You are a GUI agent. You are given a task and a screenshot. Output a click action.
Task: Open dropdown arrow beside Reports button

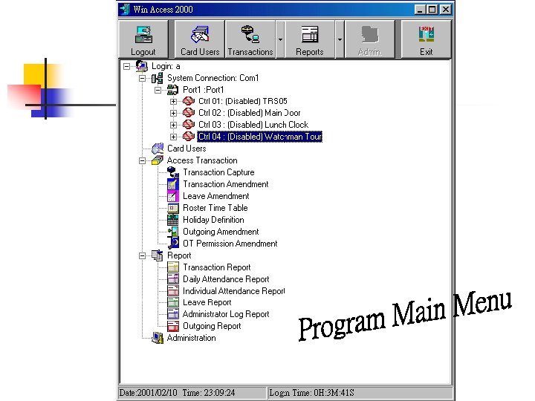(340, 39)
